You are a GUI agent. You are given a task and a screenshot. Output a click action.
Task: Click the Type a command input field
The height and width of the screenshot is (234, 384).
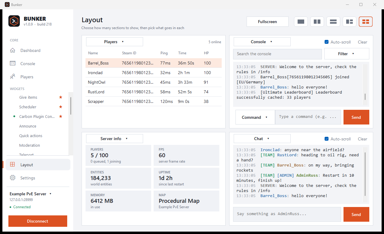pos(308,117)
